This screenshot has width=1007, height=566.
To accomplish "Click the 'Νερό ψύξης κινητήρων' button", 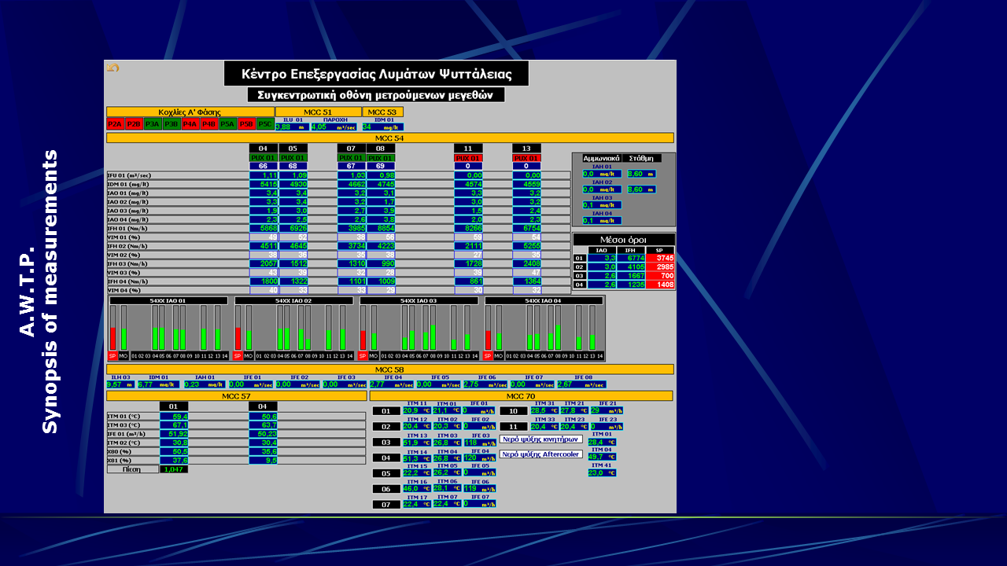I will point(540,439).
